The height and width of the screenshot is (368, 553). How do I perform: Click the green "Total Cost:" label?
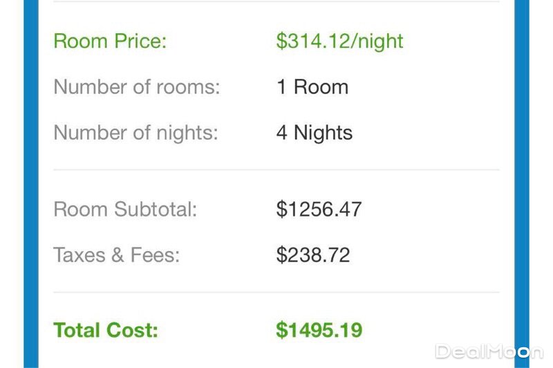106,330
